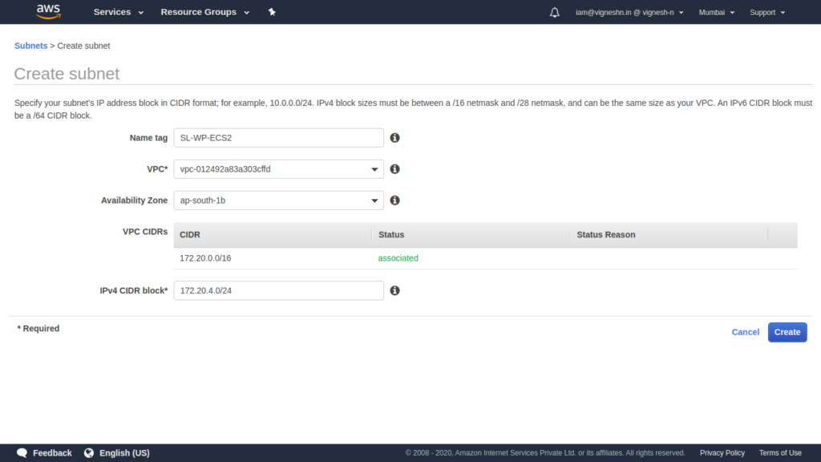Viewport: 821px width, 462px height.
Task: Click the Status column header
Action: tap(391, 235)
